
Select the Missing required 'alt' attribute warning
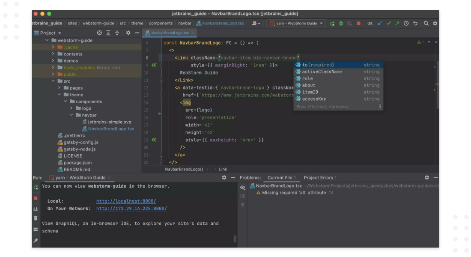(x=295, y=193)
